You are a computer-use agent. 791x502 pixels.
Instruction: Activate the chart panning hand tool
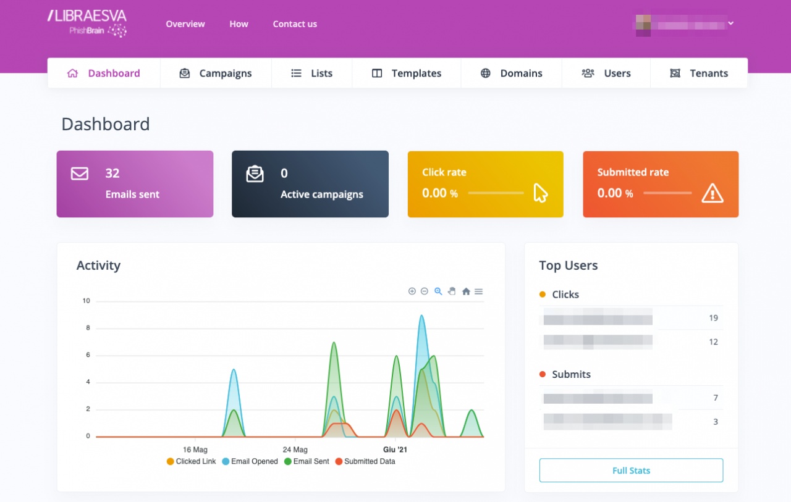pyautogui.click(x=452, y=291)
